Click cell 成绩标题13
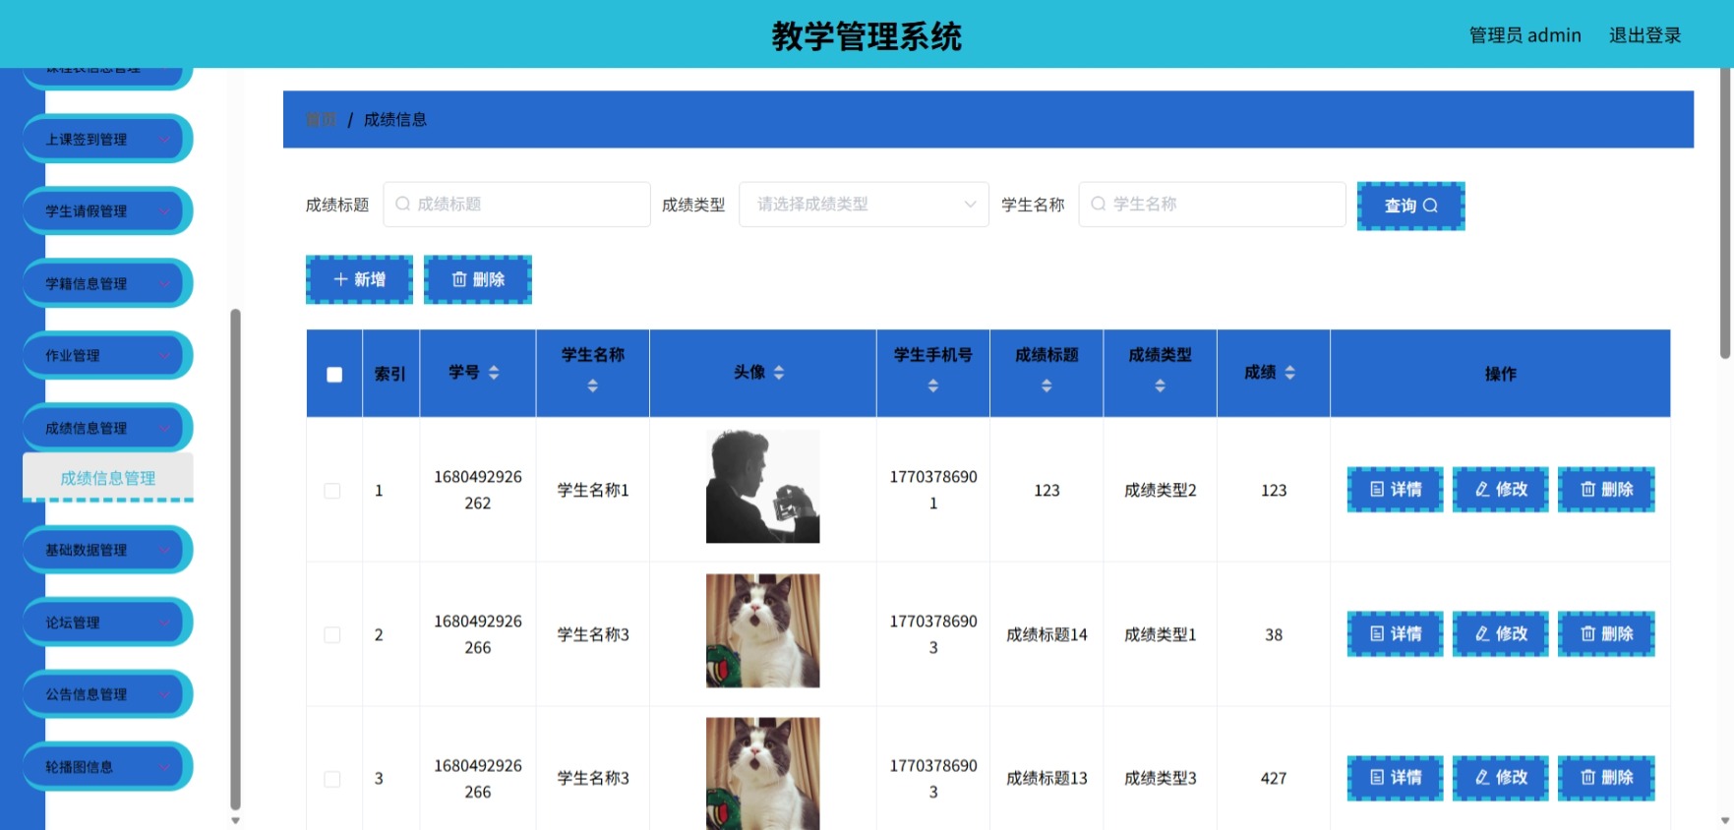 tap(1046, 778)
